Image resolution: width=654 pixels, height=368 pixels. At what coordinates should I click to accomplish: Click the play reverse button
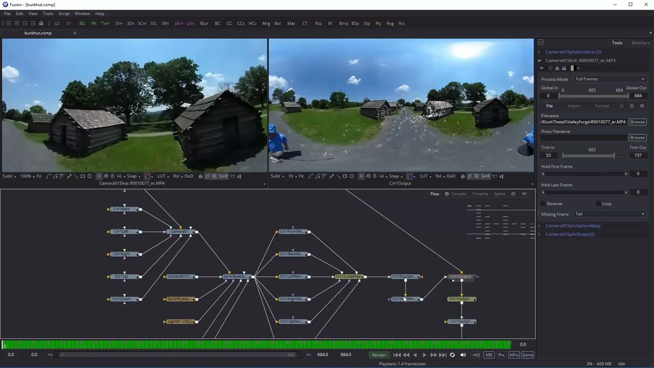tap(415, 355)
